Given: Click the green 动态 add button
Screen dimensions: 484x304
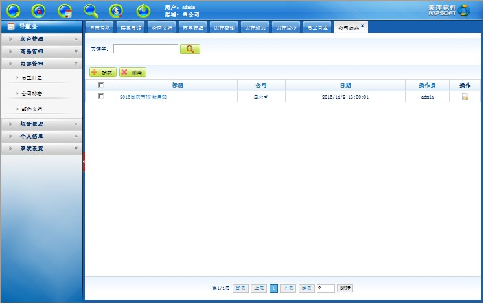Looking at the screenshot, I should tap(103, 73).
